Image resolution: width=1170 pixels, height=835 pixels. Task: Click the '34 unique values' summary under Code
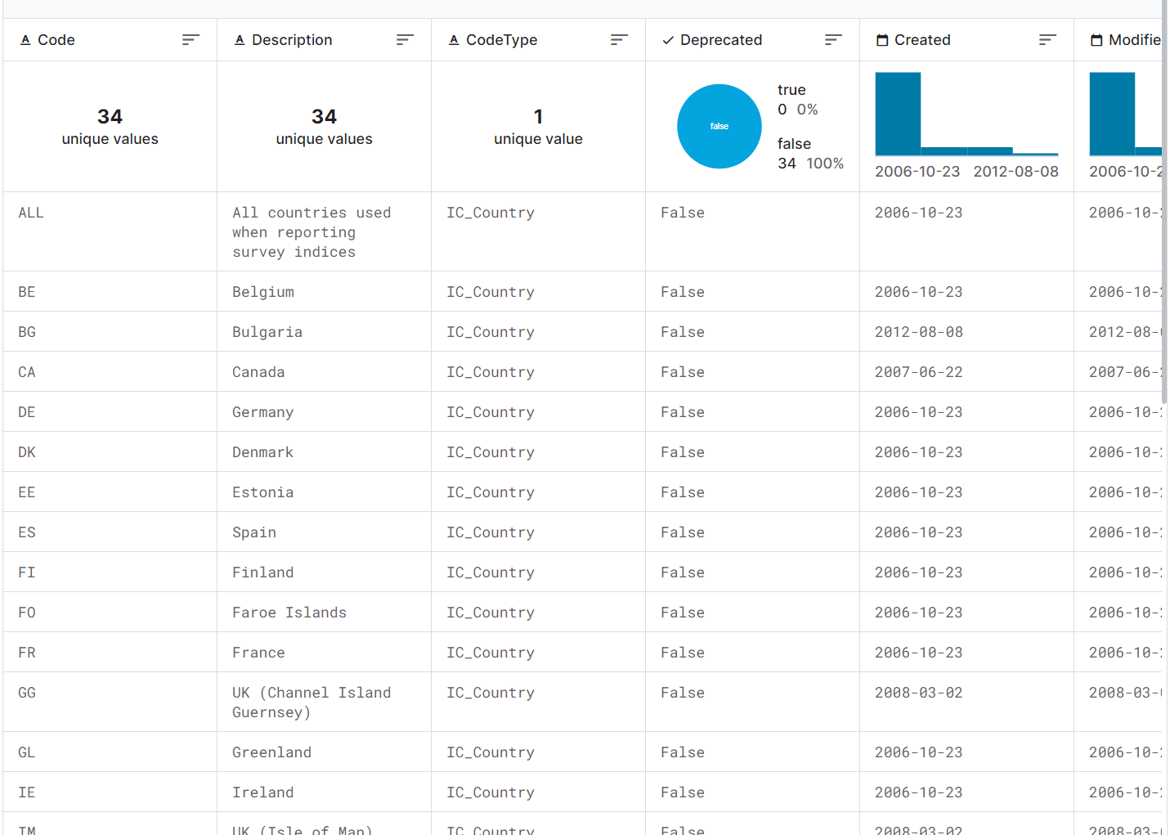coord(110,127)
